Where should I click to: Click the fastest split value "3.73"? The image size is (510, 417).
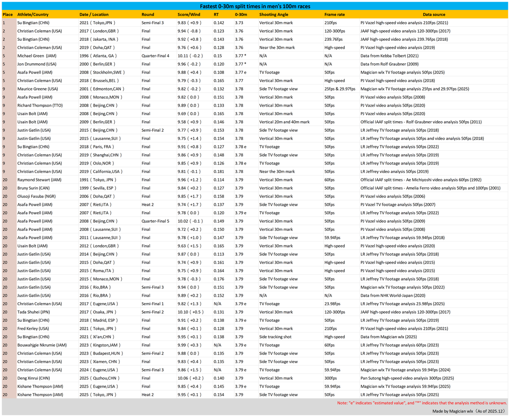pos(239,23)
